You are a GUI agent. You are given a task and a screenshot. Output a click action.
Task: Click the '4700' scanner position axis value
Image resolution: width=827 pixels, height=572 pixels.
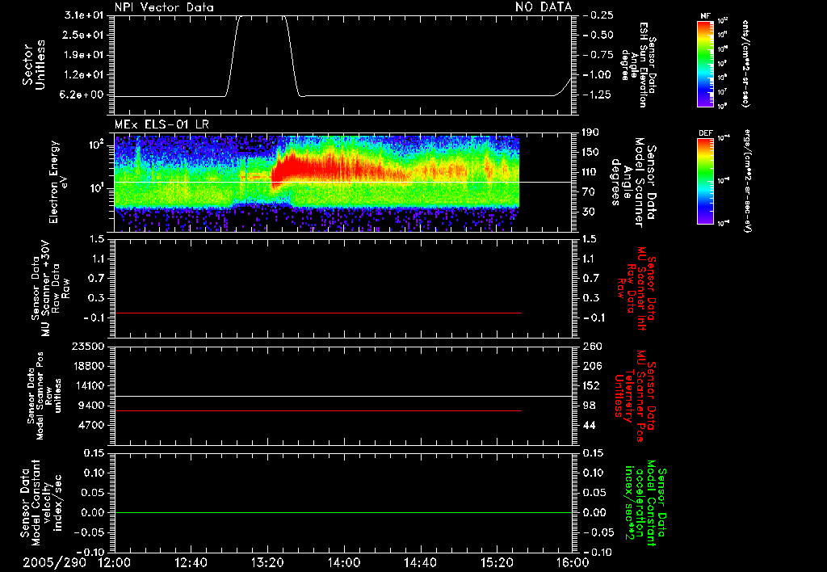[90, 425]
